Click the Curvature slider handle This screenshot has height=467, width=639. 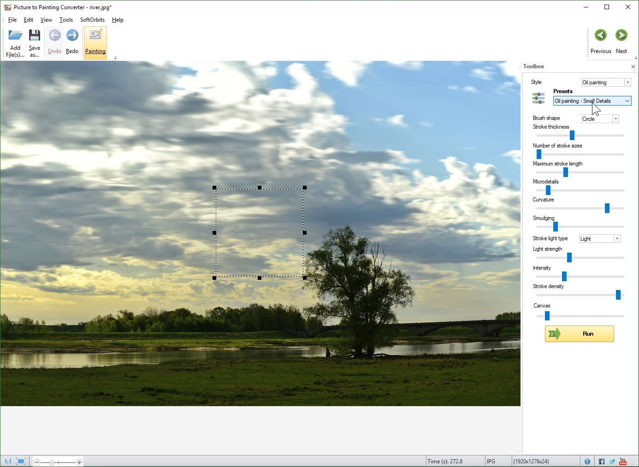[x=607, y=208]
